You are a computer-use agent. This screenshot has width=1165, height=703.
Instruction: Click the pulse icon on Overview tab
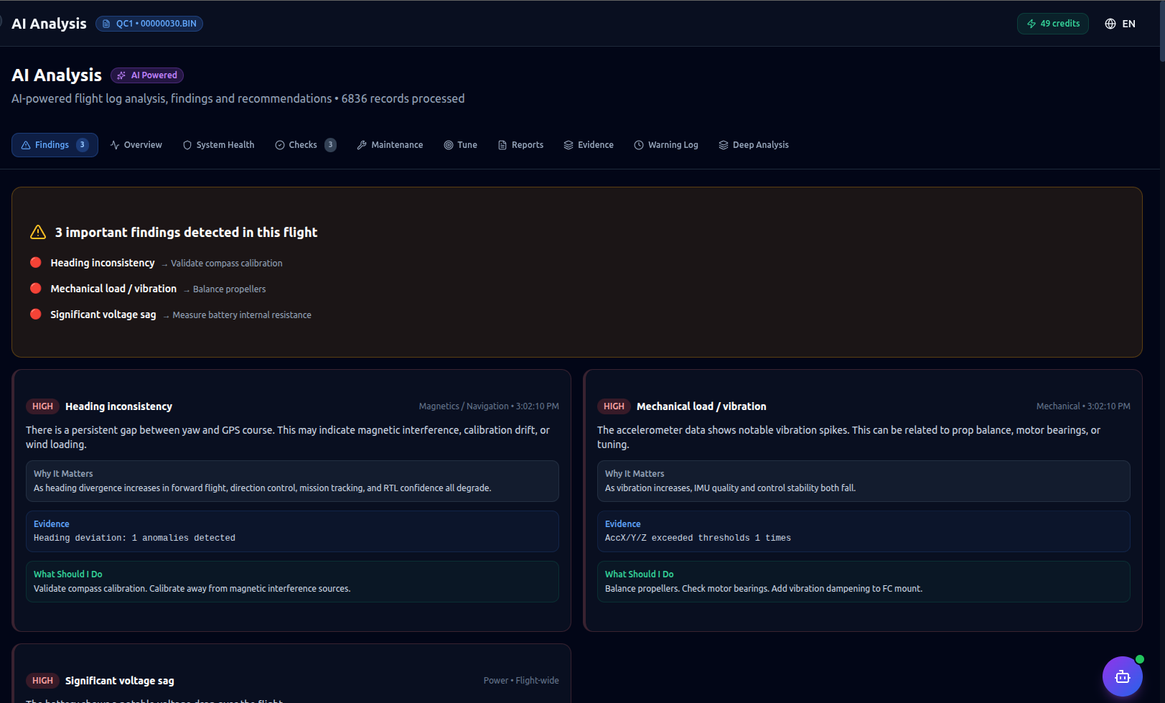click(x=115, y=145)
